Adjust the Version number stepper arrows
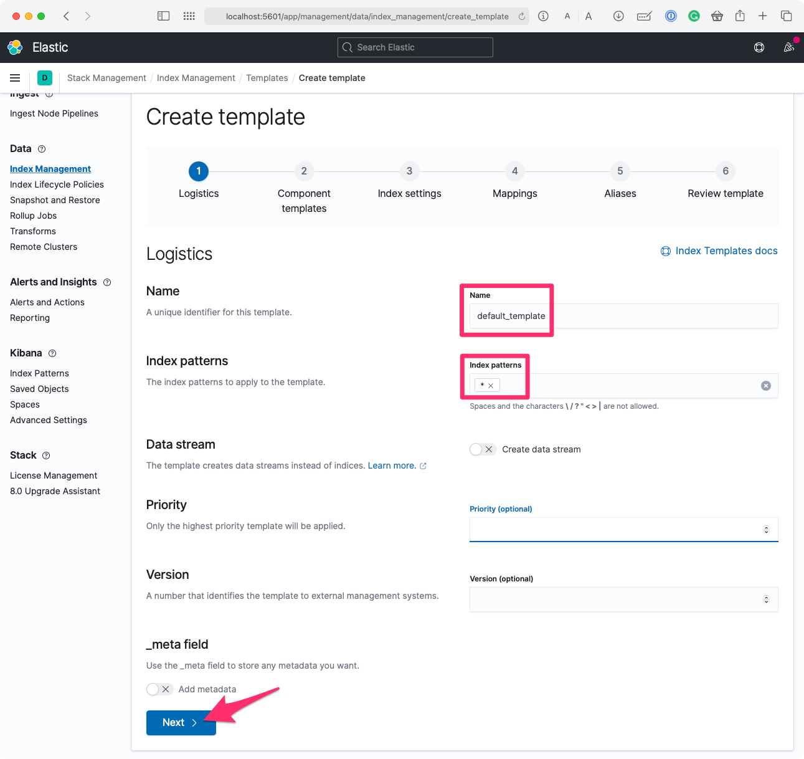Image resolution: width=804 pixels, height=759 pixels. [766, 599]
